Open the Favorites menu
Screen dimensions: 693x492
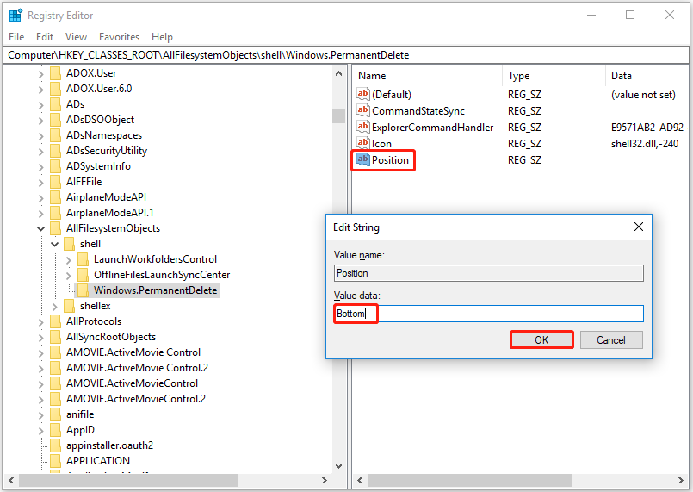point(119,37)
